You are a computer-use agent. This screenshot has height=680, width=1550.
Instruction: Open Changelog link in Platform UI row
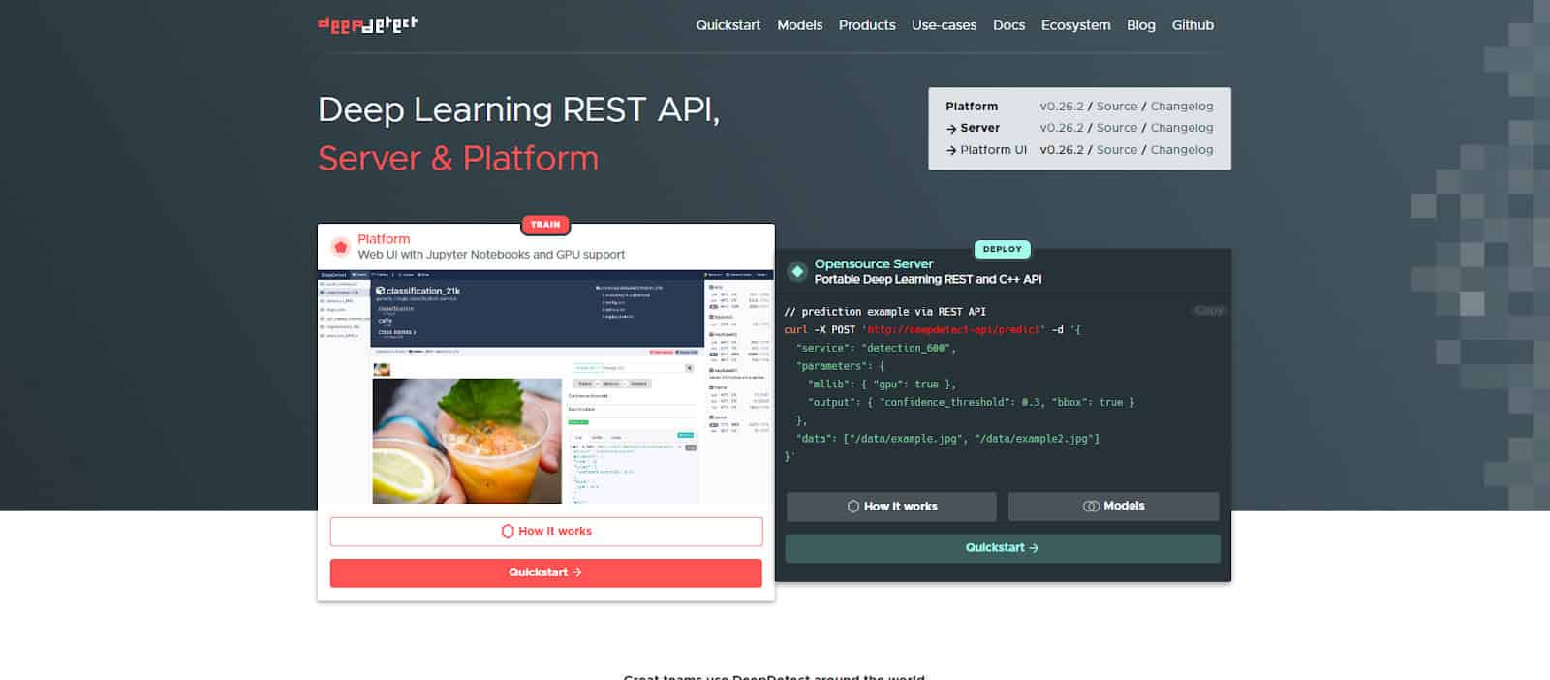tap(1181, 150)
